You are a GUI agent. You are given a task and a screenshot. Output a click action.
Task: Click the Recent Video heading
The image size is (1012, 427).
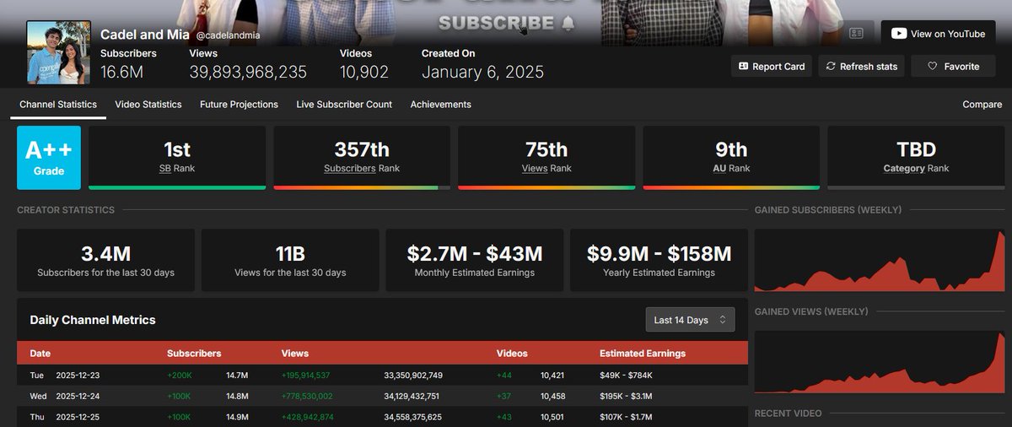pos(788,413)
